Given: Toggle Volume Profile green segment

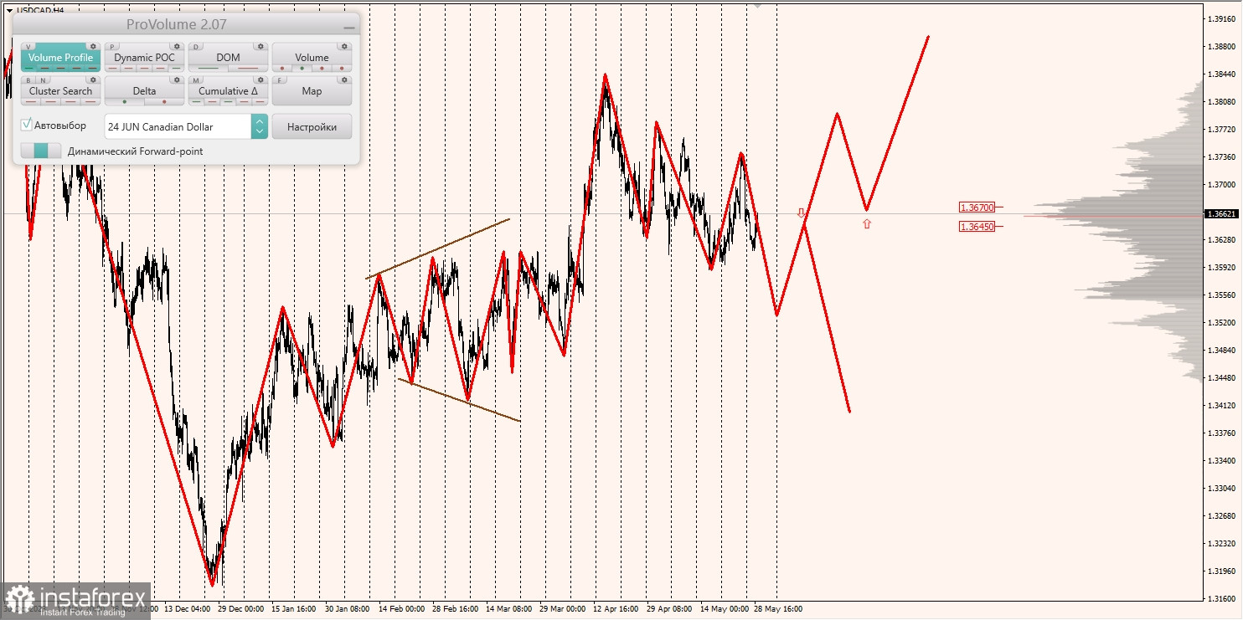Looking at the screenshot, I should (29, 68).
